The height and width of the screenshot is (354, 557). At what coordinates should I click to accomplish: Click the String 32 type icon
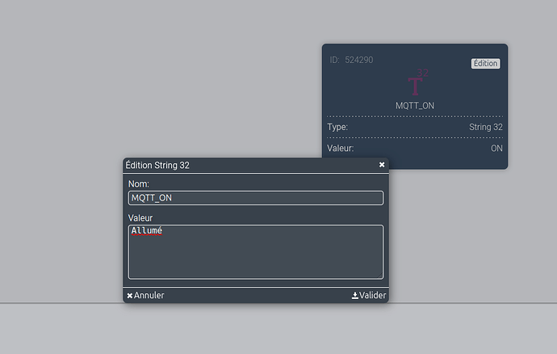pos(416,84)
